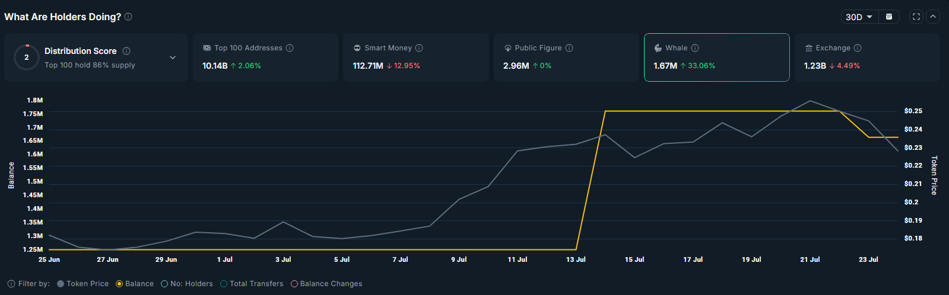Switch to the Exchange holder card
The image size is (949, 295).
[867, 57]
